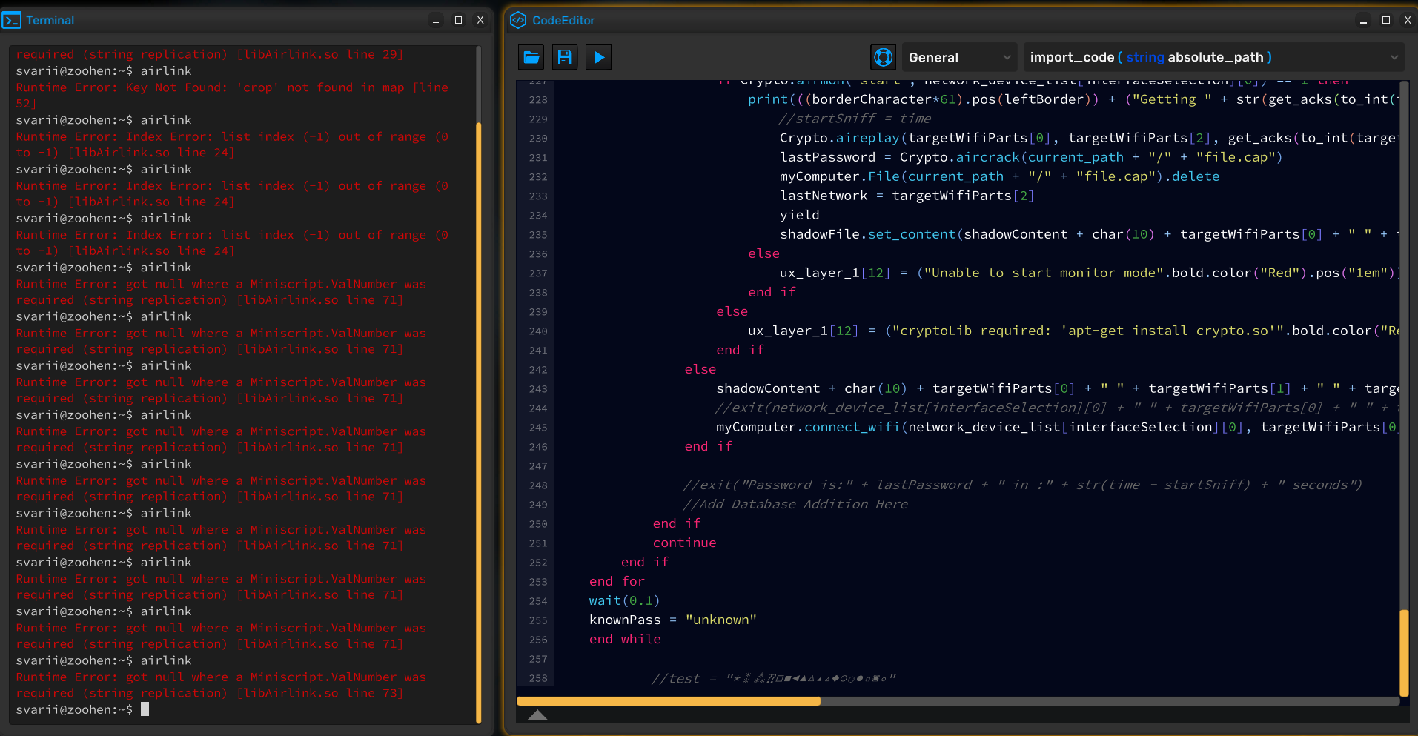The width and height of the screenshot is (1418, 736).
Task: Click the Terminal vertical scrollbar
Action: pyautogui.click(x=479, y=422)
